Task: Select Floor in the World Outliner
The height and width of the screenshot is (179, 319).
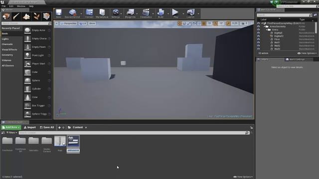Action: (277, 39)
